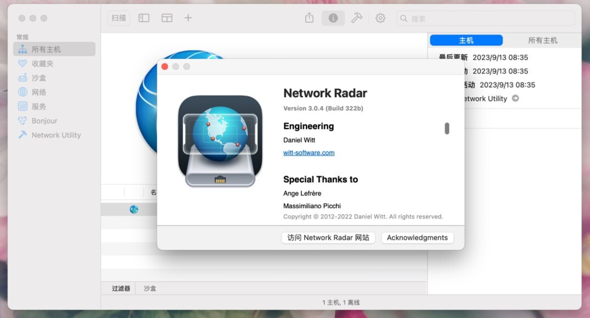
Task: Click the Acknowledgments button
Action: click(417, 237)
